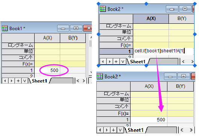Image resolution: width=199 pixels, height=136 pixels.
Task: Click the 単位 row label in Book1
Action: click(18, 52)
